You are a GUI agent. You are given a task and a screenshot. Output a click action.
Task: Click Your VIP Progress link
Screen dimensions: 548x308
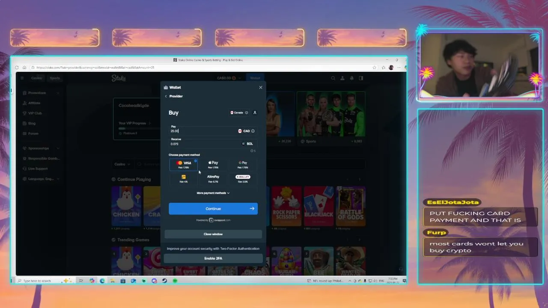(134, 123)
